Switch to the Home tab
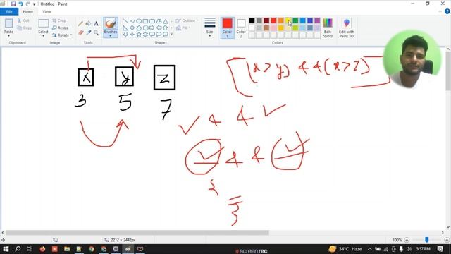This screenshot has height=254, width=451. 28,11
